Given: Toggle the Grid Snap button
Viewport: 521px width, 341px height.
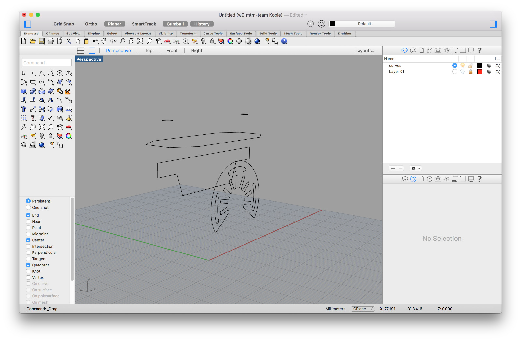Looking at the screenshot, I should [64, 24].
